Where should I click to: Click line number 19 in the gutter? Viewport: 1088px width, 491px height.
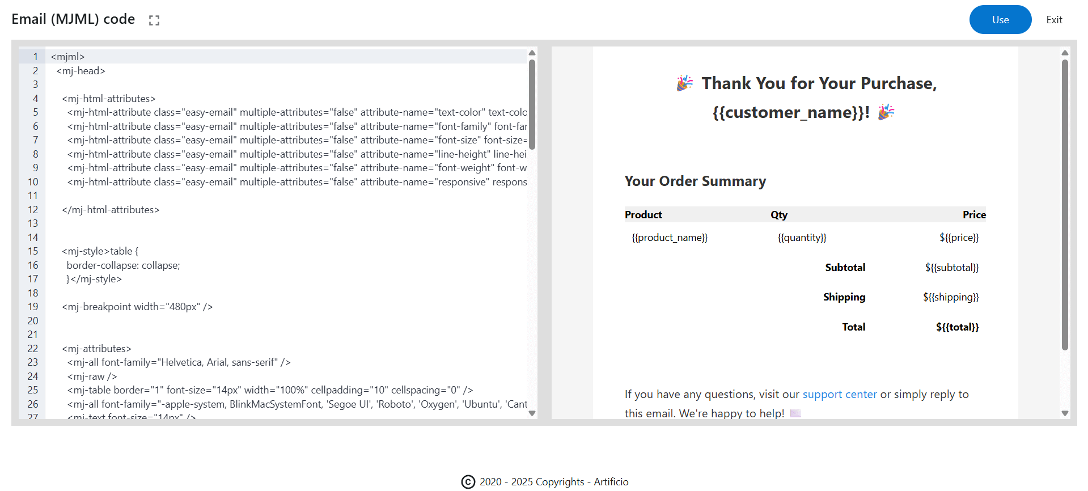33,307
